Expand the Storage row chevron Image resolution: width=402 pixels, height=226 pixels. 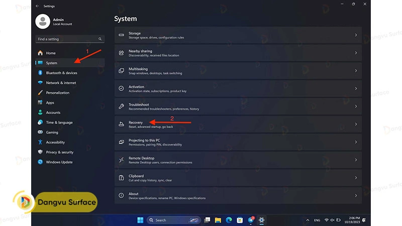(x=356, y=35)
